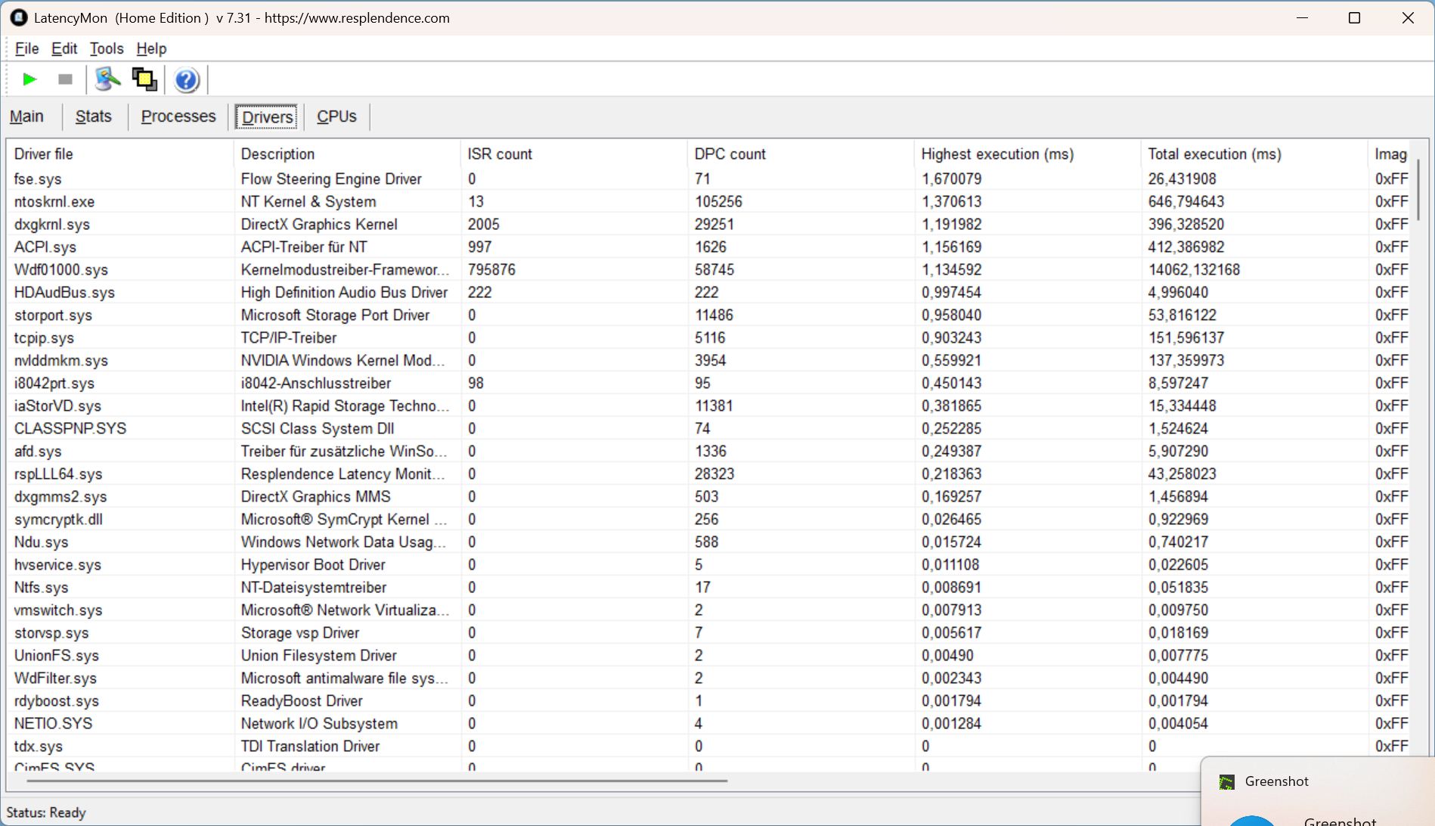Image resolution: width=1435 pixels, height=826 pixels.
Task: Select the nvlddmkm.sys row
Action: tap(709, 361)
